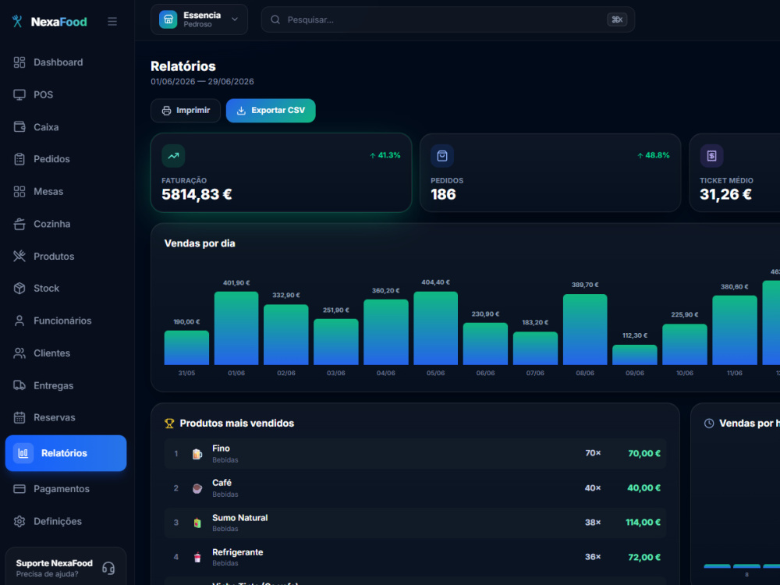The image size is (780, 585).
Task: Click the clock icon beside Vendas por hora
Action: click(x=709, y=424)
